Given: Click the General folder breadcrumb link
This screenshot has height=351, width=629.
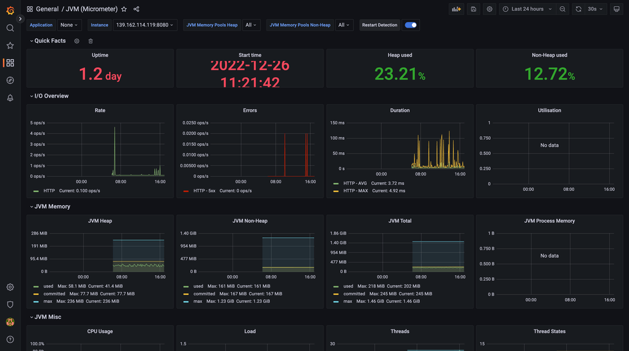Looking at the screenshot, I should (x=47, y=9).
